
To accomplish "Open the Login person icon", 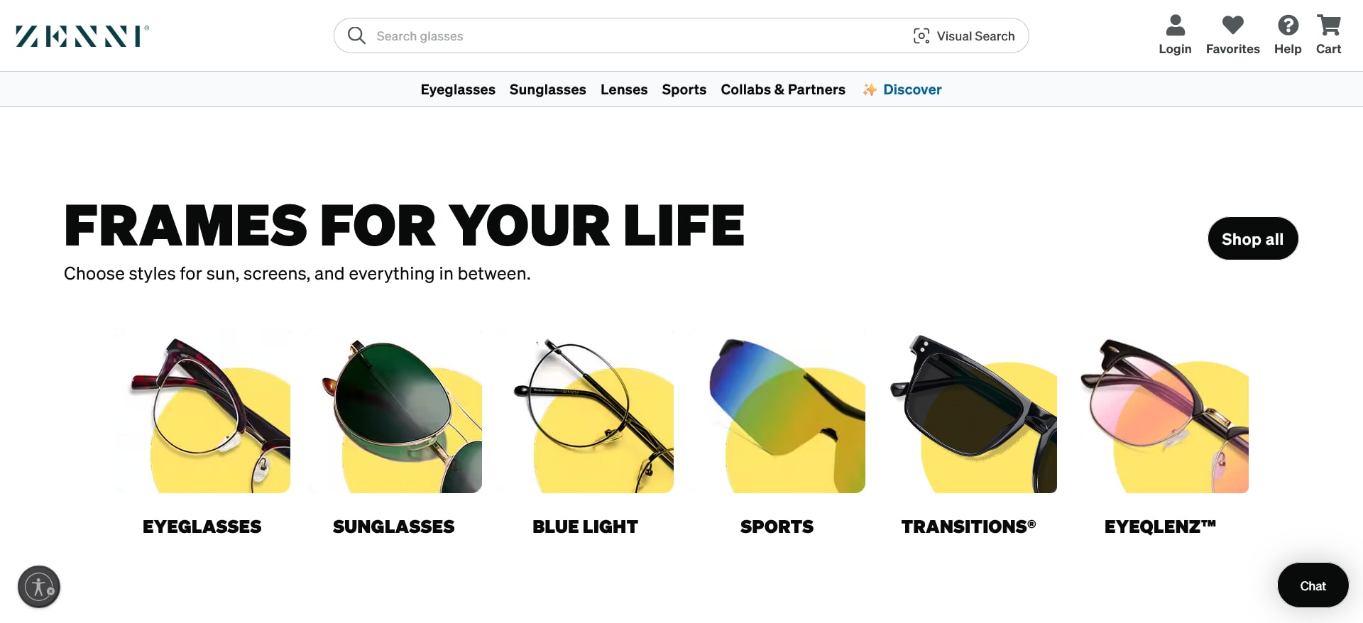I will (1176, 26).
